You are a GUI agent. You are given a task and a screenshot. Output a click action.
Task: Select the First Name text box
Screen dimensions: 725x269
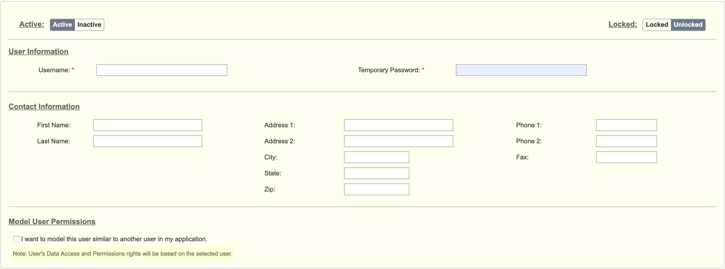click(x=148, y=125)
